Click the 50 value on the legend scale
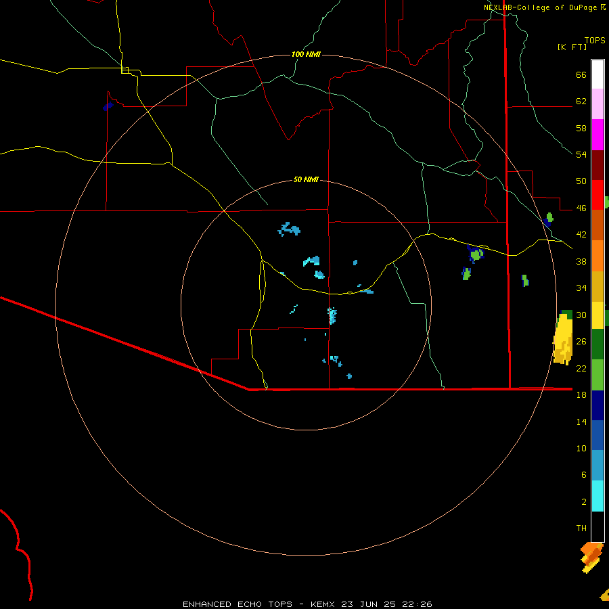 pyautogui.click(x=581, y=181)
